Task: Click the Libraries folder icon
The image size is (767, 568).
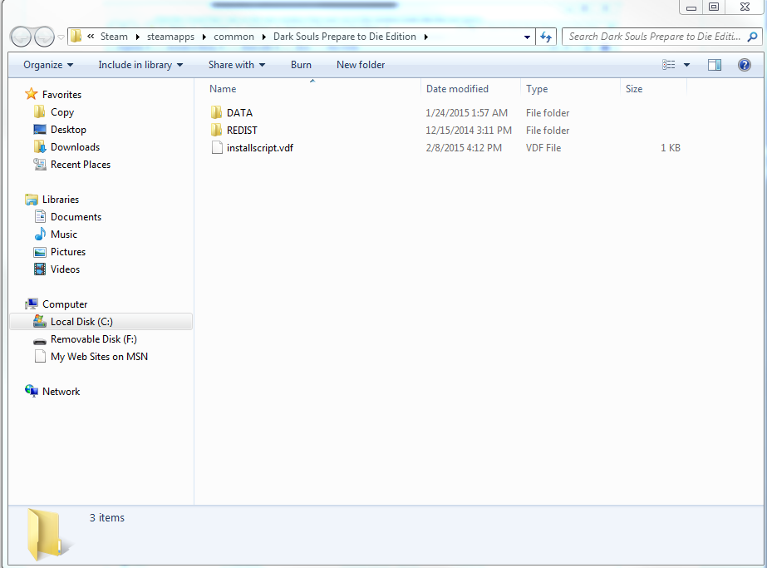Action: click(x=32, y=200)
